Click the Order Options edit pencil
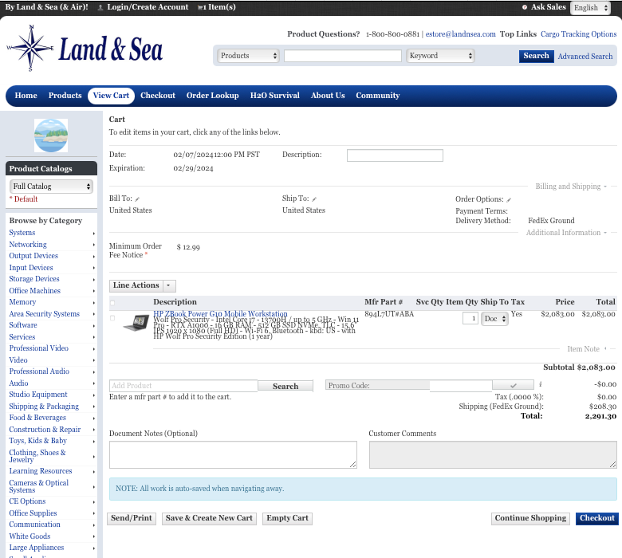 [509, 199]
